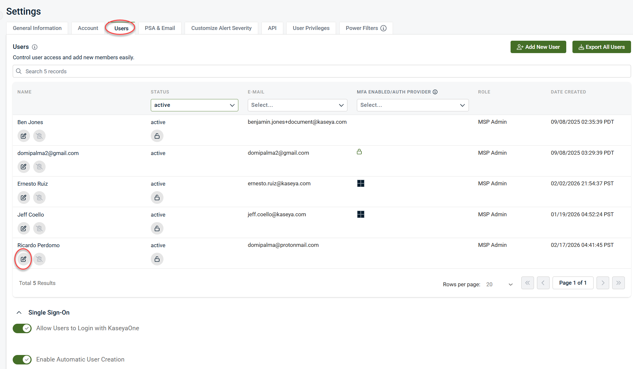Click the Users heading info icon
The height and width of the screenshot is (369, 633).
tap(35, 47)
